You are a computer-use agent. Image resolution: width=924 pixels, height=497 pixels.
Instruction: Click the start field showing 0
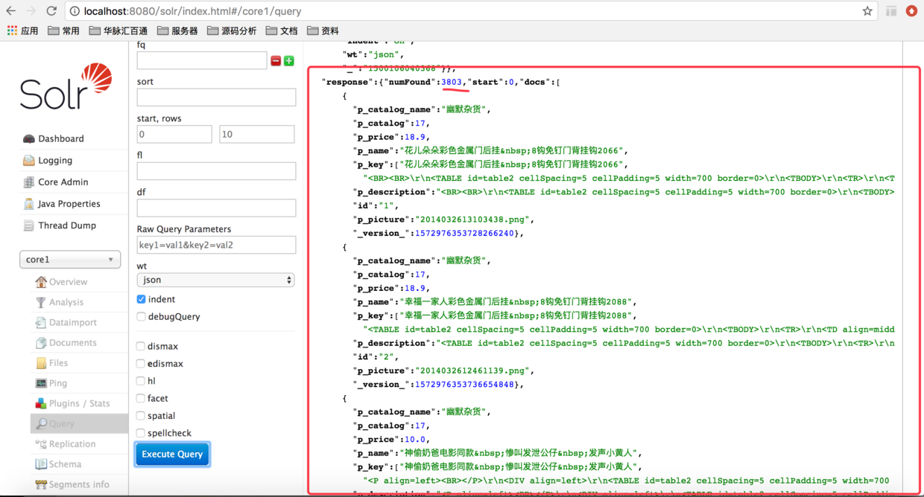(174, 134)
